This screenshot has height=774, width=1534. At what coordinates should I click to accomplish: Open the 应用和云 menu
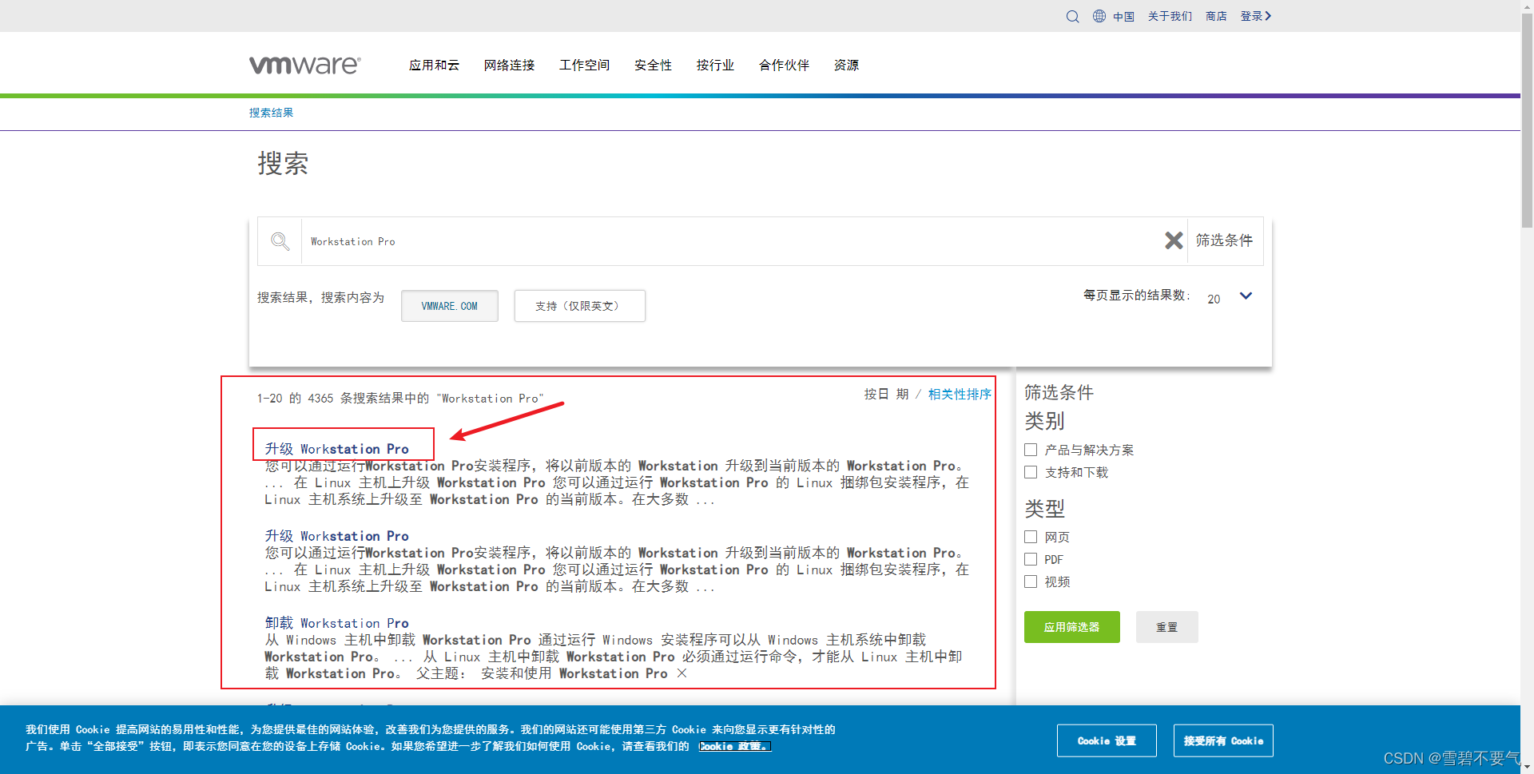click(x=434, y=65)
